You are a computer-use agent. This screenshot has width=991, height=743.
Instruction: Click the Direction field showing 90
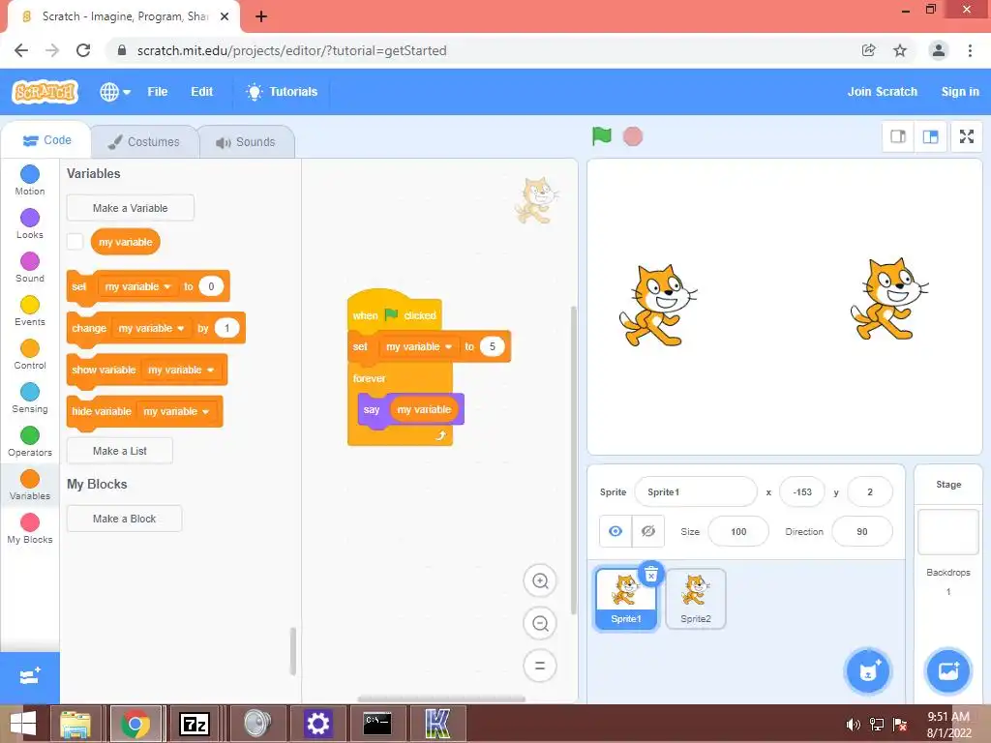(862, 531)
